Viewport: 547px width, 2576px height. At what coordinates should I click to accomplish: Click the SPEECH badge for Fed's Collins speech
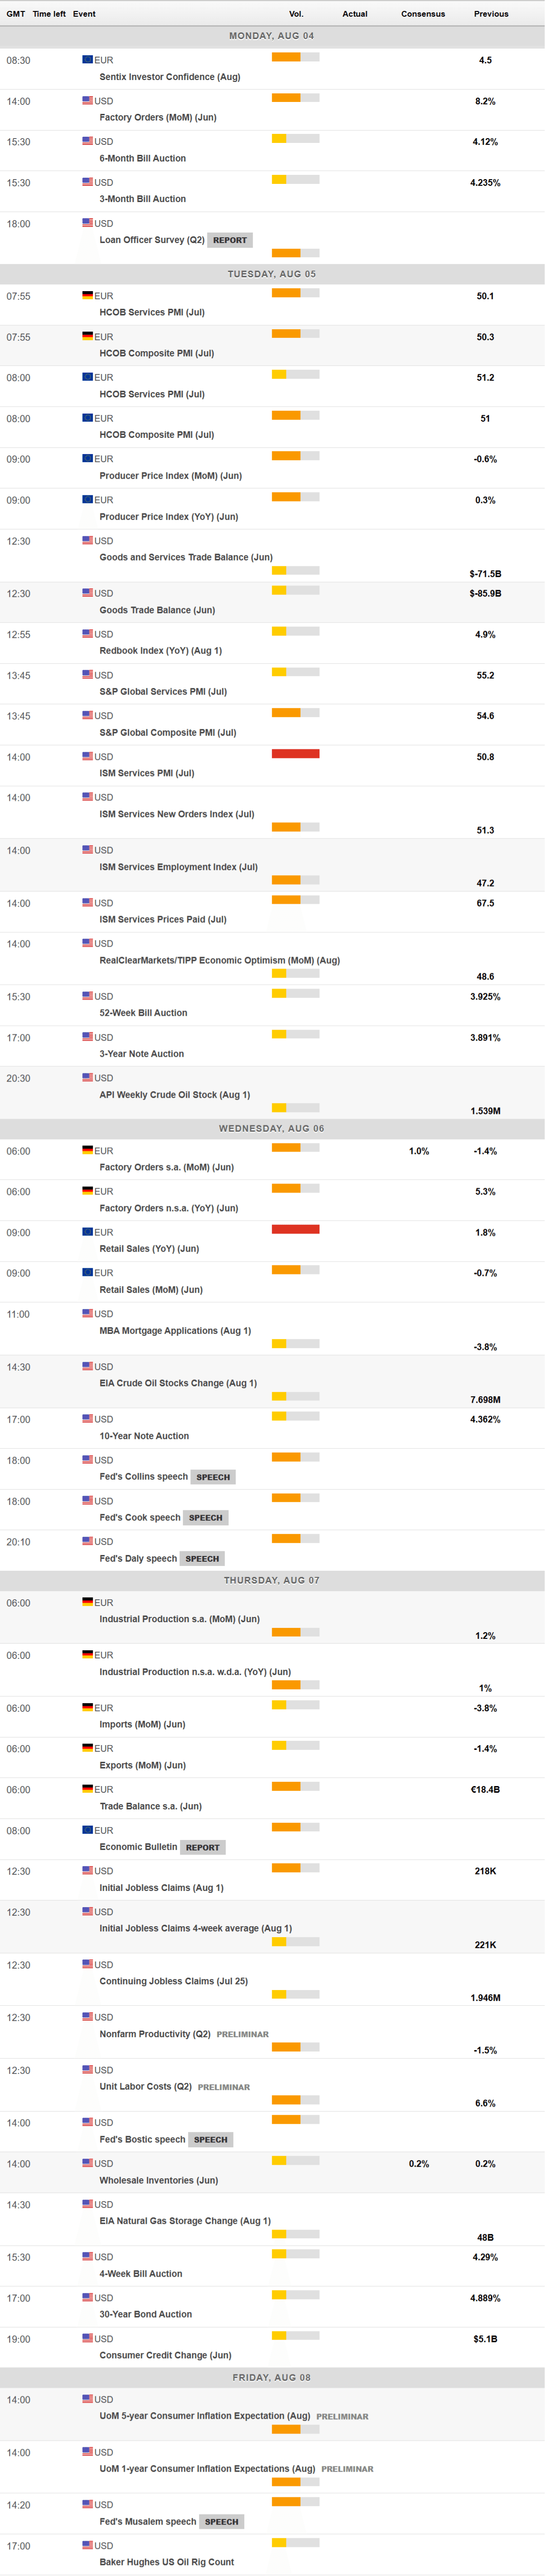click(213, 1477)
